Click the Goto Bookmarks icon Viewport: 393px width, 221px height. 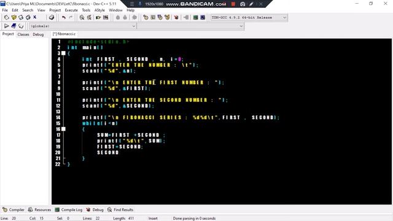point(20,26)
